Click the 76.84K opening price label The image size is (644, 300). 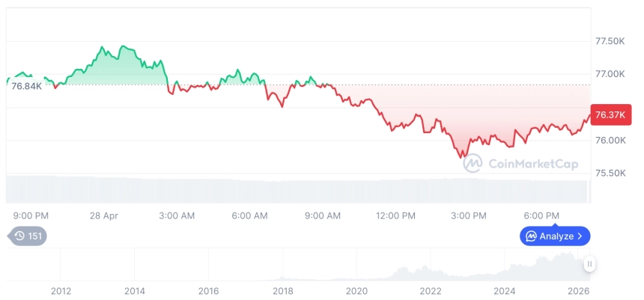(26, 86)
